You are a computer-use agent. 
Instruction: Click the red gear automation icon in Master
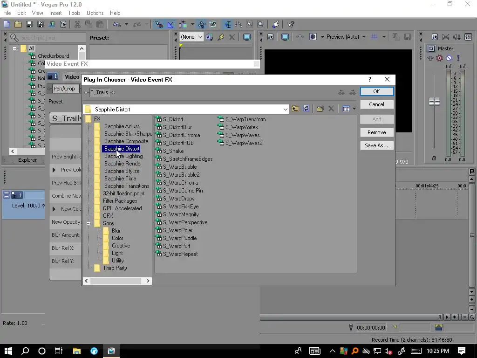[x=439, y=58]
